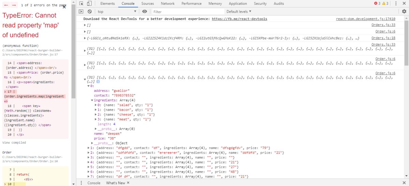Click the TypeError heading text

(x=31, y=25)
